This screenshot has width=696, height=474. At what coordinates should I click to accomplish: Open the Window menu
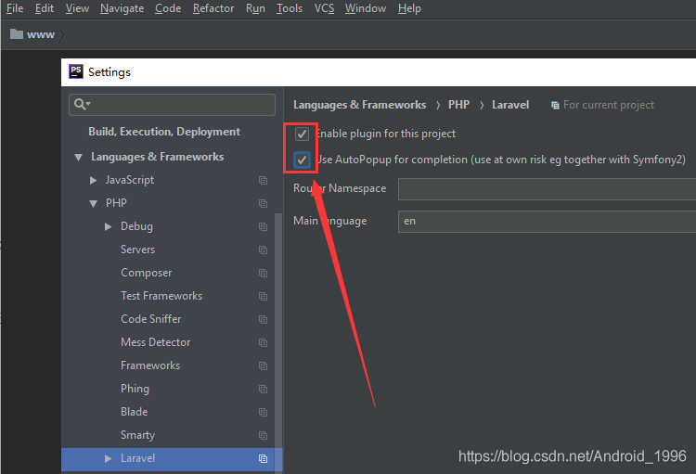pos(366,8)
